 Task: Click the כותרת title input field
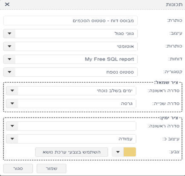(70, 20)
